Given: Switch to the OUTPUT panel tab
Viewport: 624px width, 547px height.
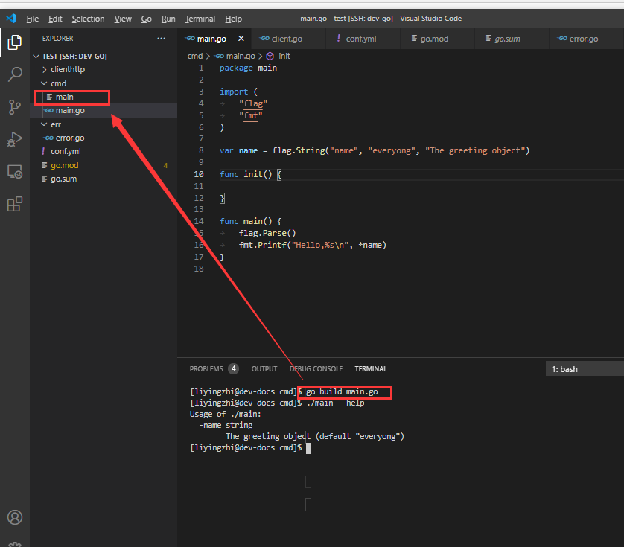Looking at the screenshot, I should click(264, 369).
